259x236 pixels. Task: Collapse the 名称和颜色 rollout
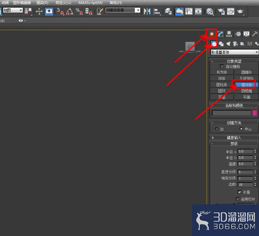coord(234,105)
